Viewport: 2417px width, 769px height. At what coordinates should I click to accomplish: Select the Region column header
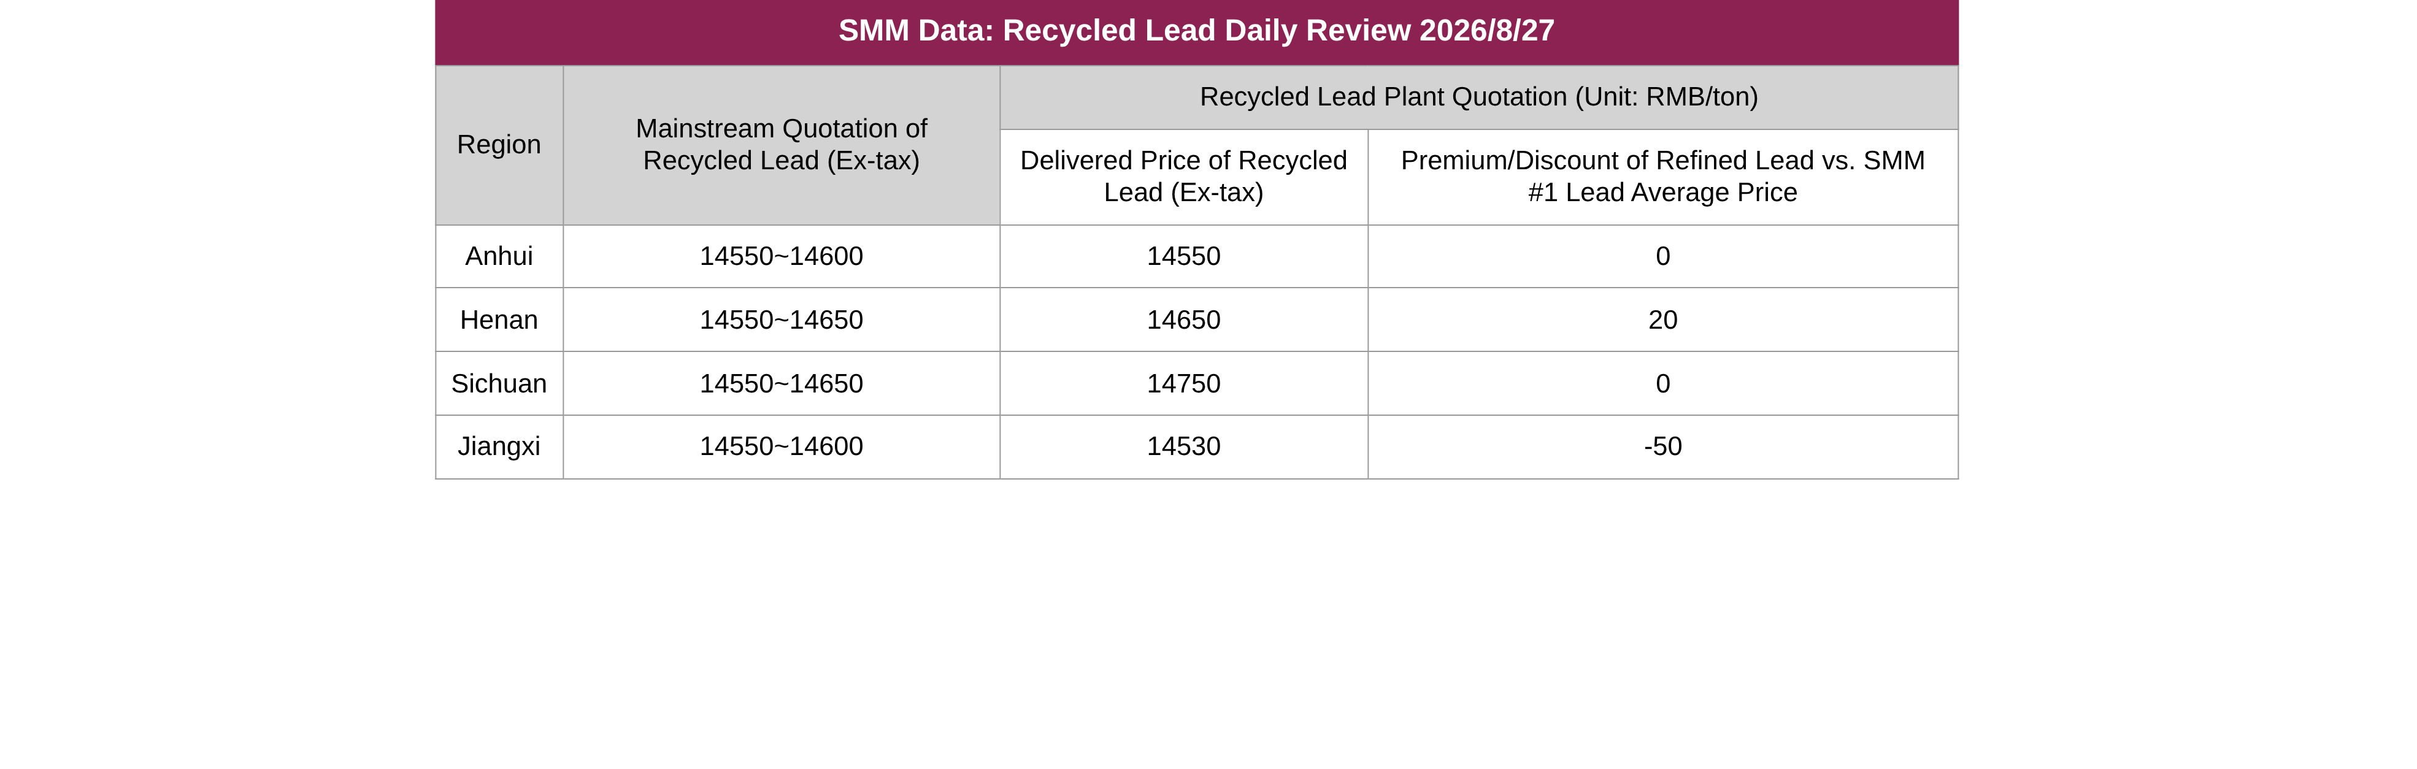click(x=499, y=145)
